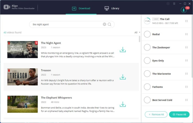Open the hamburger menu icon
The height and width of the screenshot is (123, 193).
pyautogui.click(x=174, y=4)
